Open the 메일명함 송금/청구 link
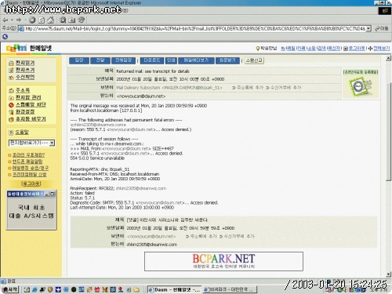Image resolution: width=392 pixels, height=294 pixels. pos(31,168)
